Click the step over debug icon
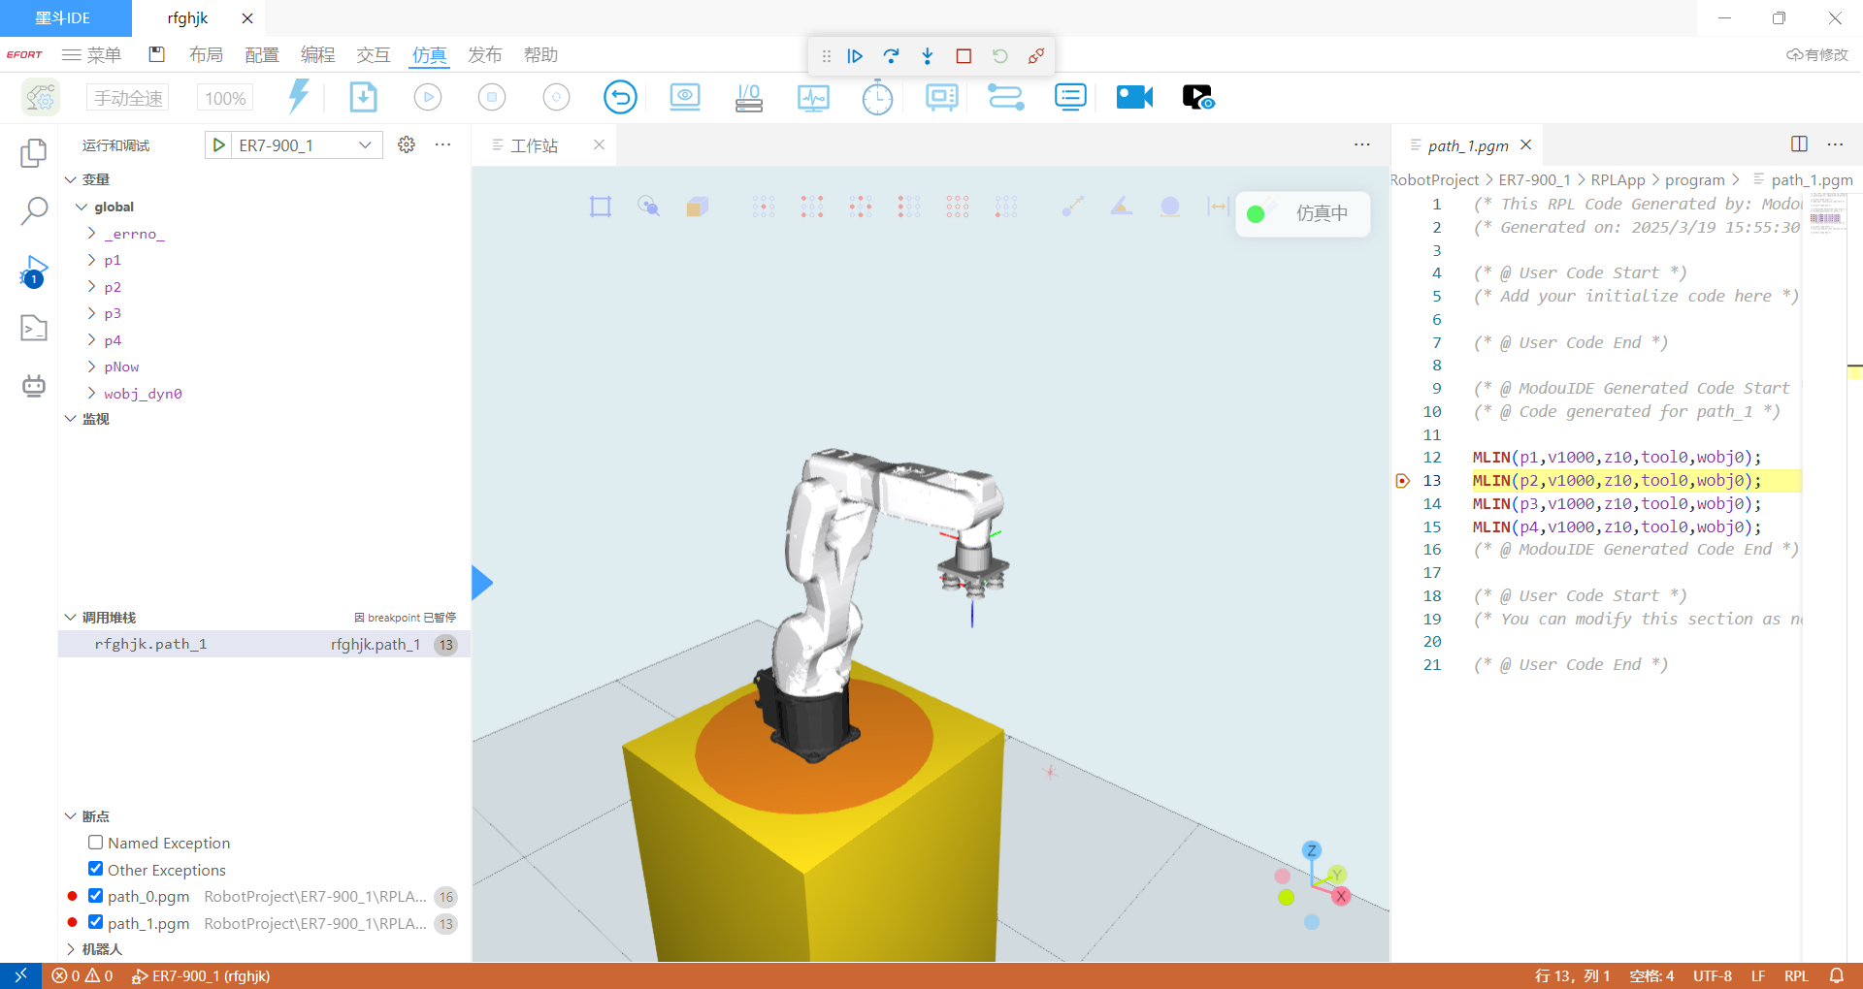 click(x=891, y=56)
